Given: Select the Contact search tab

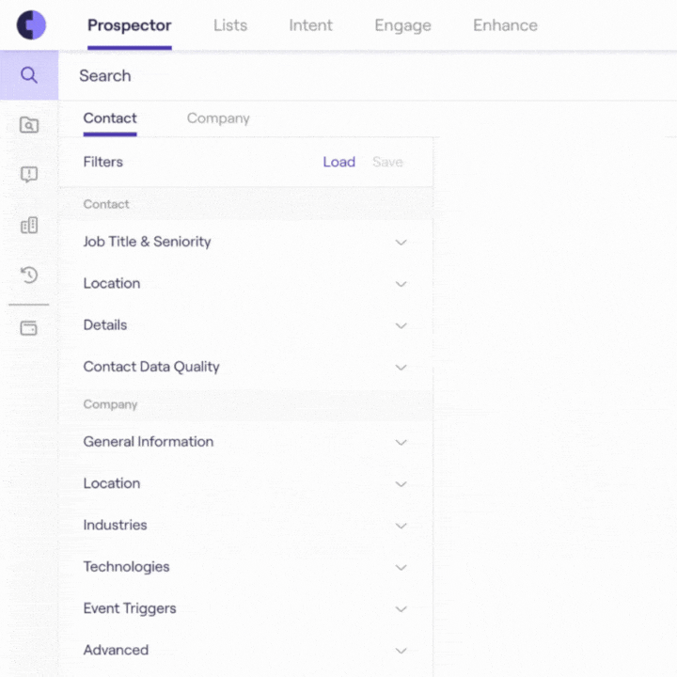Looking at the screenshot, I should click(x=110, y=118).
